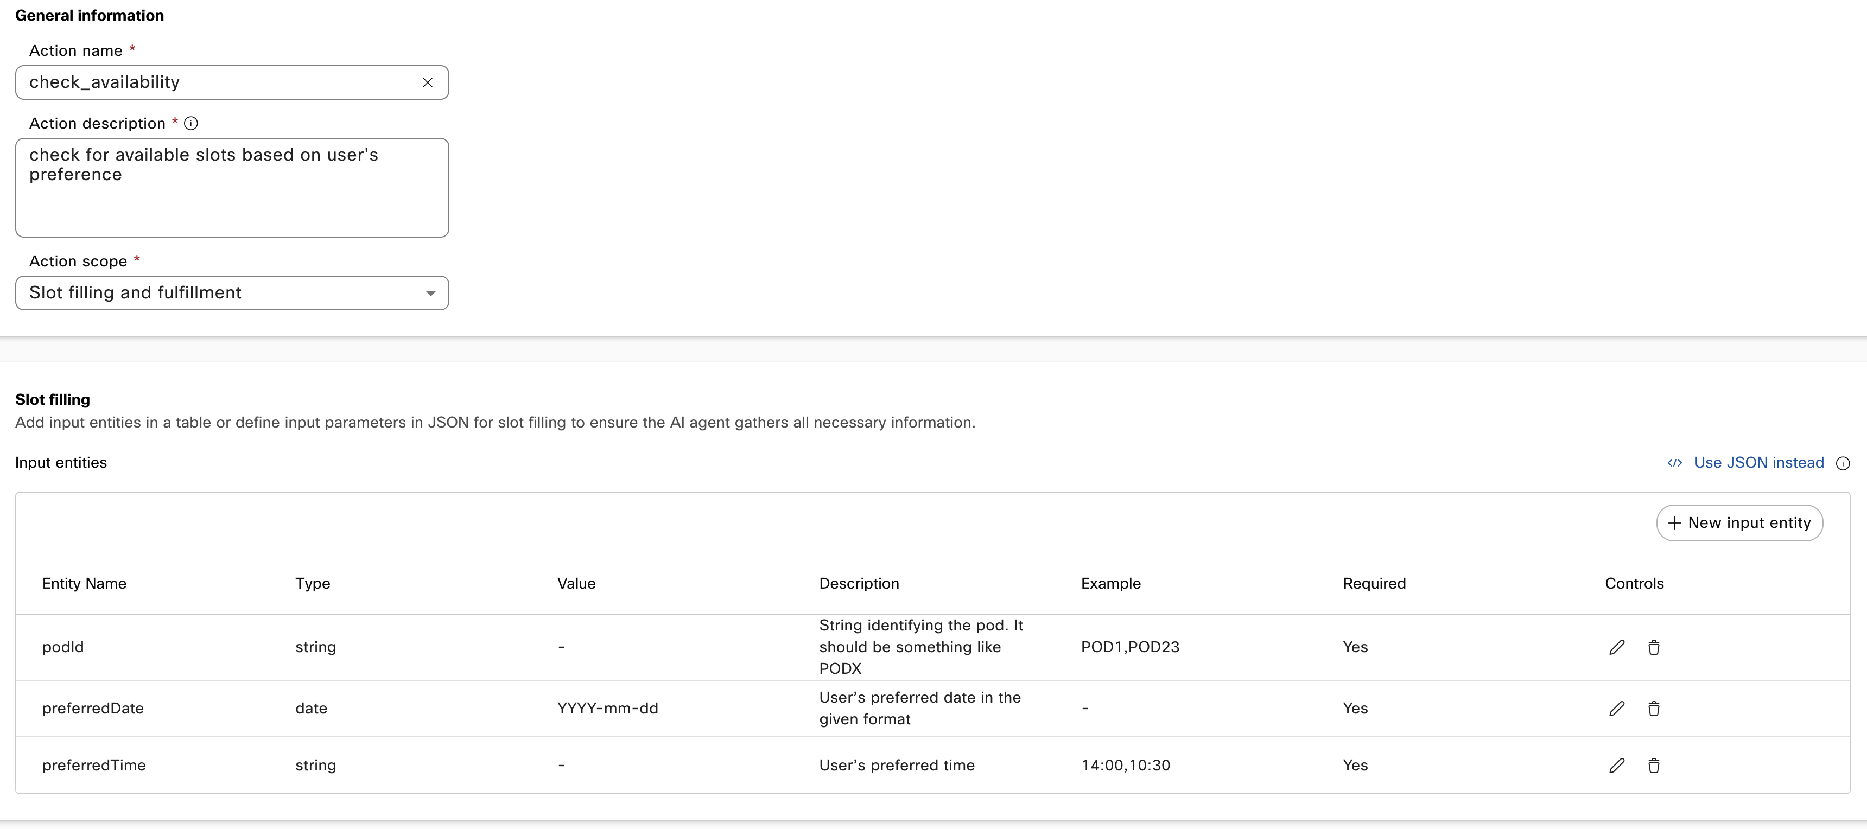Image resolution: width=1867 pixels, height=829 pixels.
Task: Click the Example column header
Action: (1110, 584)
